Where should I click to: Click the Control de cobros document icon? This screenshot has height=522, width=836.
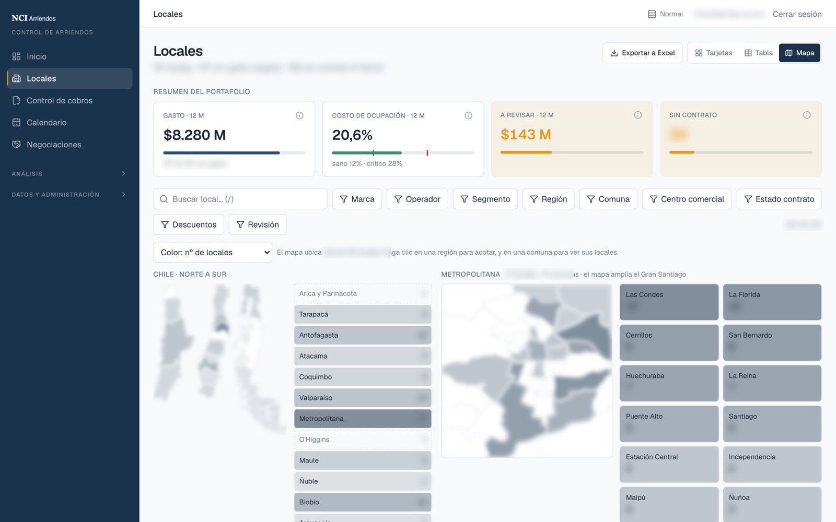(x=16, y=100)
